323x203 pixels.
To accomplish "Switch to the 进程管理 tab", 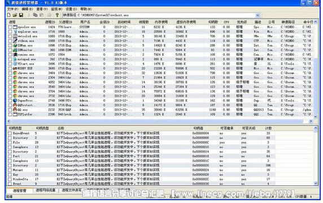I will pyautogui.click(x=20, y=191).
